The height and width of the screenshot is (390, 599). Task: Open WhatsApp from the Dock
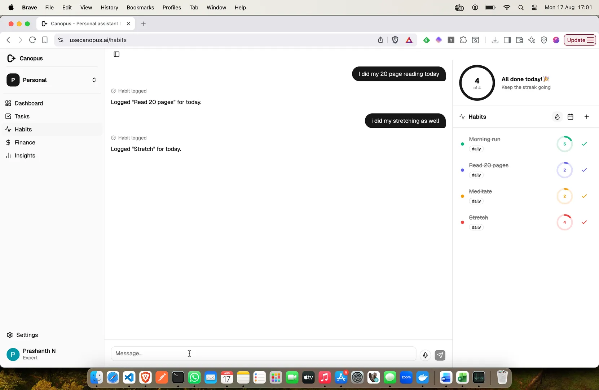194,378
